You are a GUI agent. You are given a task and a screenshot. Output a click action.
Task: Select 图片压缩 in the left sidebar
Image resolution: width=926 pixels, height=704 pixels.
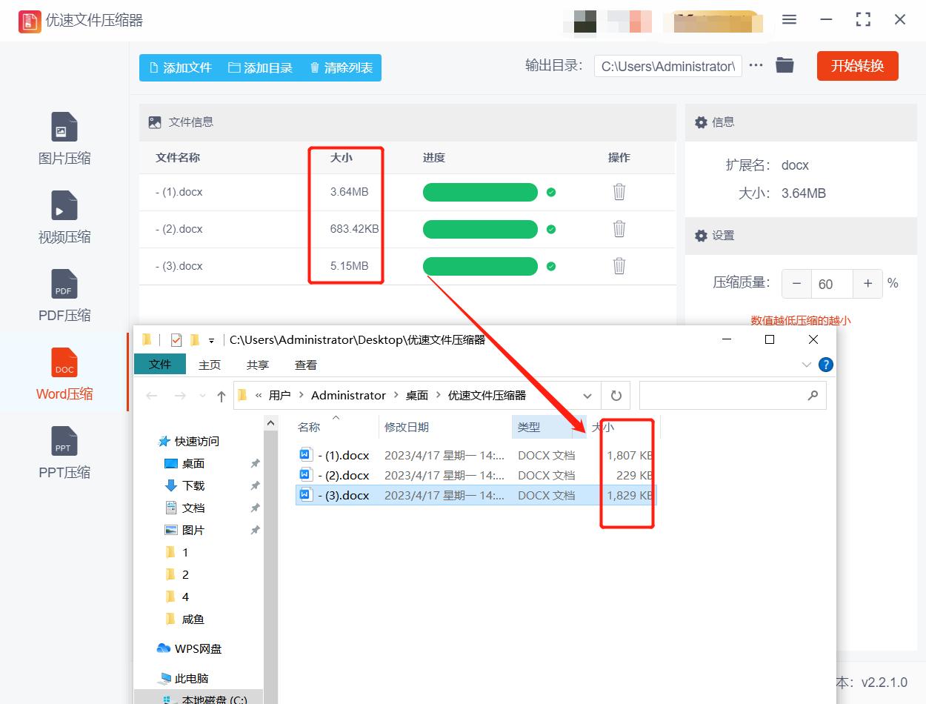[x=64, y=139]
